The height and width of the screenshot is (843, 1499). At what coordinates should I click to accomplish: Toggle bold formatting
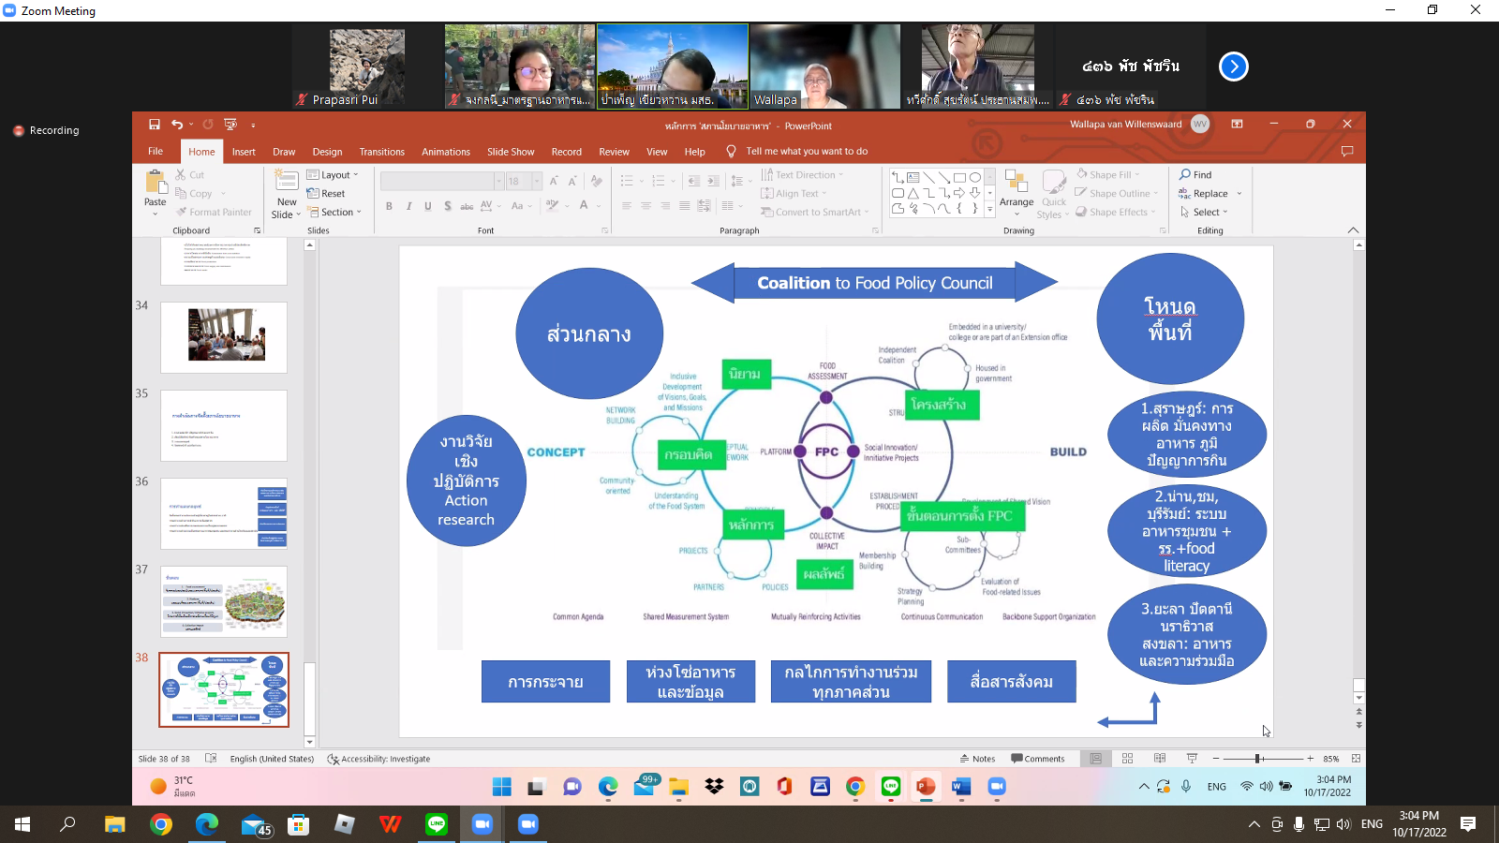tap(390, 205)
